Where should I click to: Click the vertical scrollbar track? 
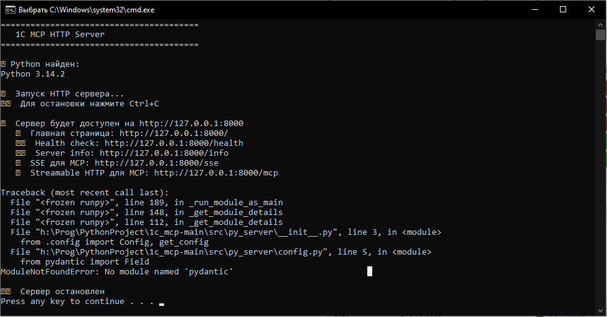pyautogui.click(x=601, y=185)
